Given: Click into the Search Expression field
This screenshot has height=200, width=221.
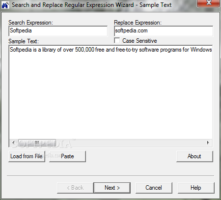Looking at the screenshot, I should click(58, 31).
